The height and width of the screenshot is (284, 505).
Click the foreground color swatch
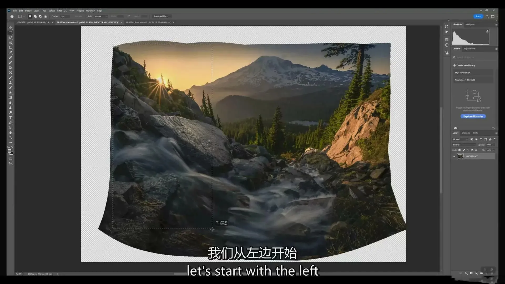pos(9,151)
